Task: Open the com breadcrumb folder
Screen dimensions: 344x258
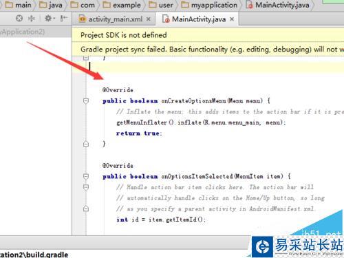Action: pyautogui.click(x=83, y=5)
